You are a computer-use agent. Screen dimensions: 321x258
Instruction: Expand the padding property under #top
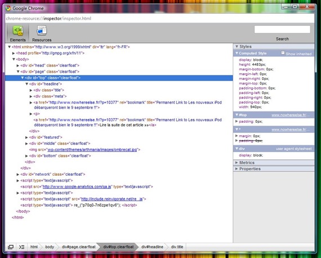pyautogui.click(x=237, y=122)
